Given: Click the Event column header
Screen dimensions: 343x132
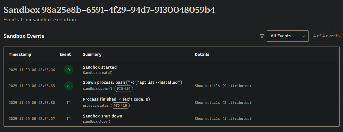Looking at the screenshot, I should coord(65,54).
